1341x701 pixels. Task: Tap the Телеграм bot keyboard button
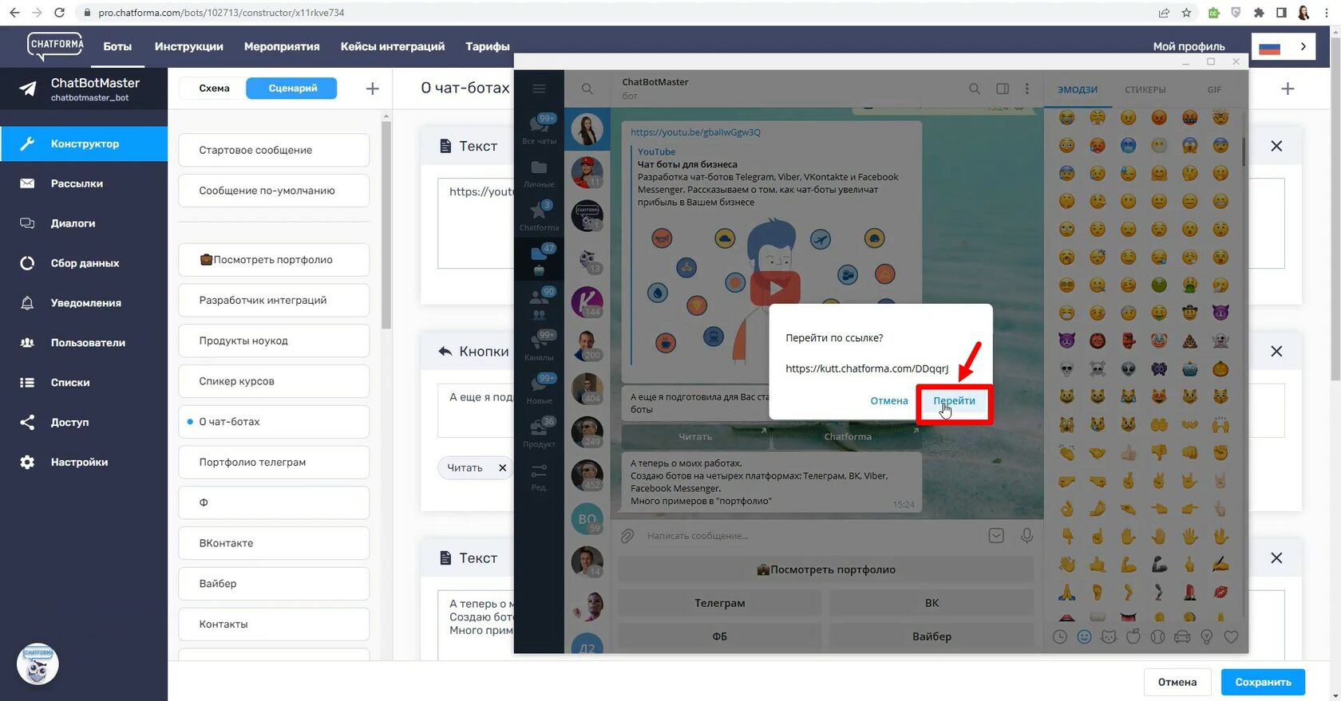click(x=720, y=603)
